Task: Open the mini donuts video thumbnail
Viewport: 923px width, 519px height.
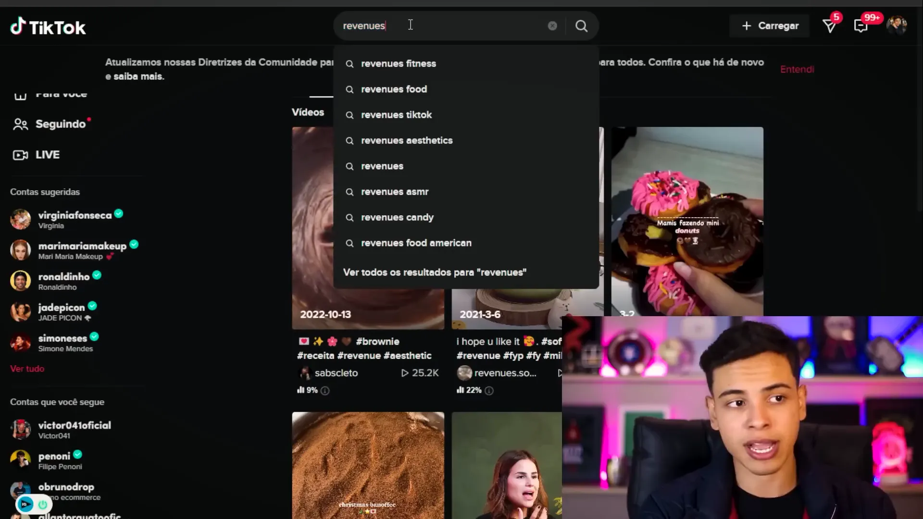Action: pos(687,221)
